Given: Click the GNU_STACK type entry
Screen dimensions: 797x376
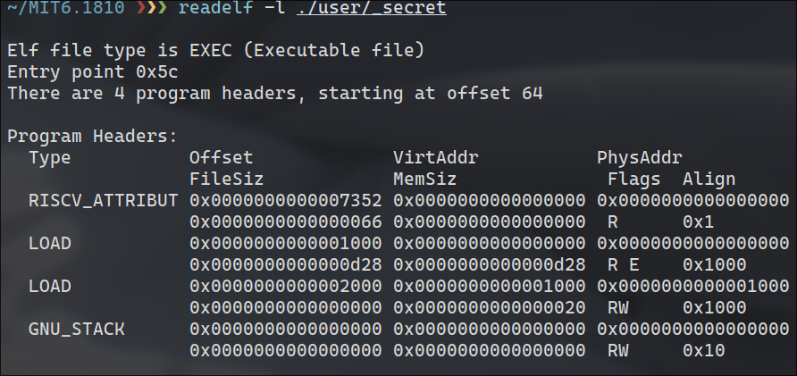Looking at the screenshot, I should coord(76,330).
